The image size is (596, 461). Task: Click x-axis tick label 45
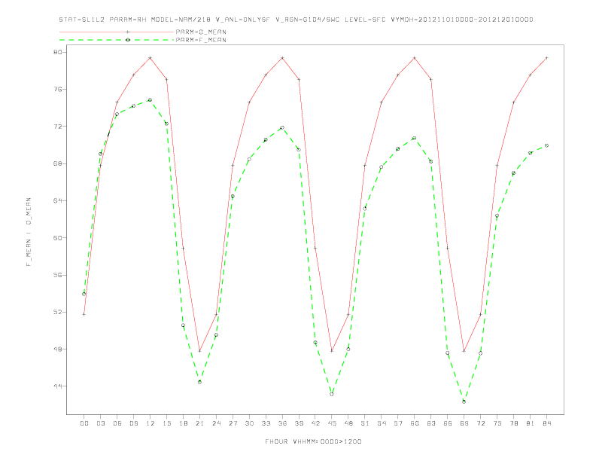click(x=332, y=423)
